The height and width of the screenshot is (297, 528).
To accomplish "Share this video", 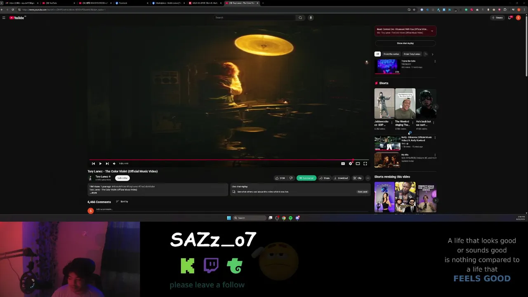I will 325,178.
